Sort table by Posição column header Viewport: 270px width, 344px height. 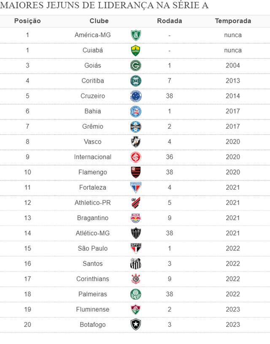click(27, 21)
